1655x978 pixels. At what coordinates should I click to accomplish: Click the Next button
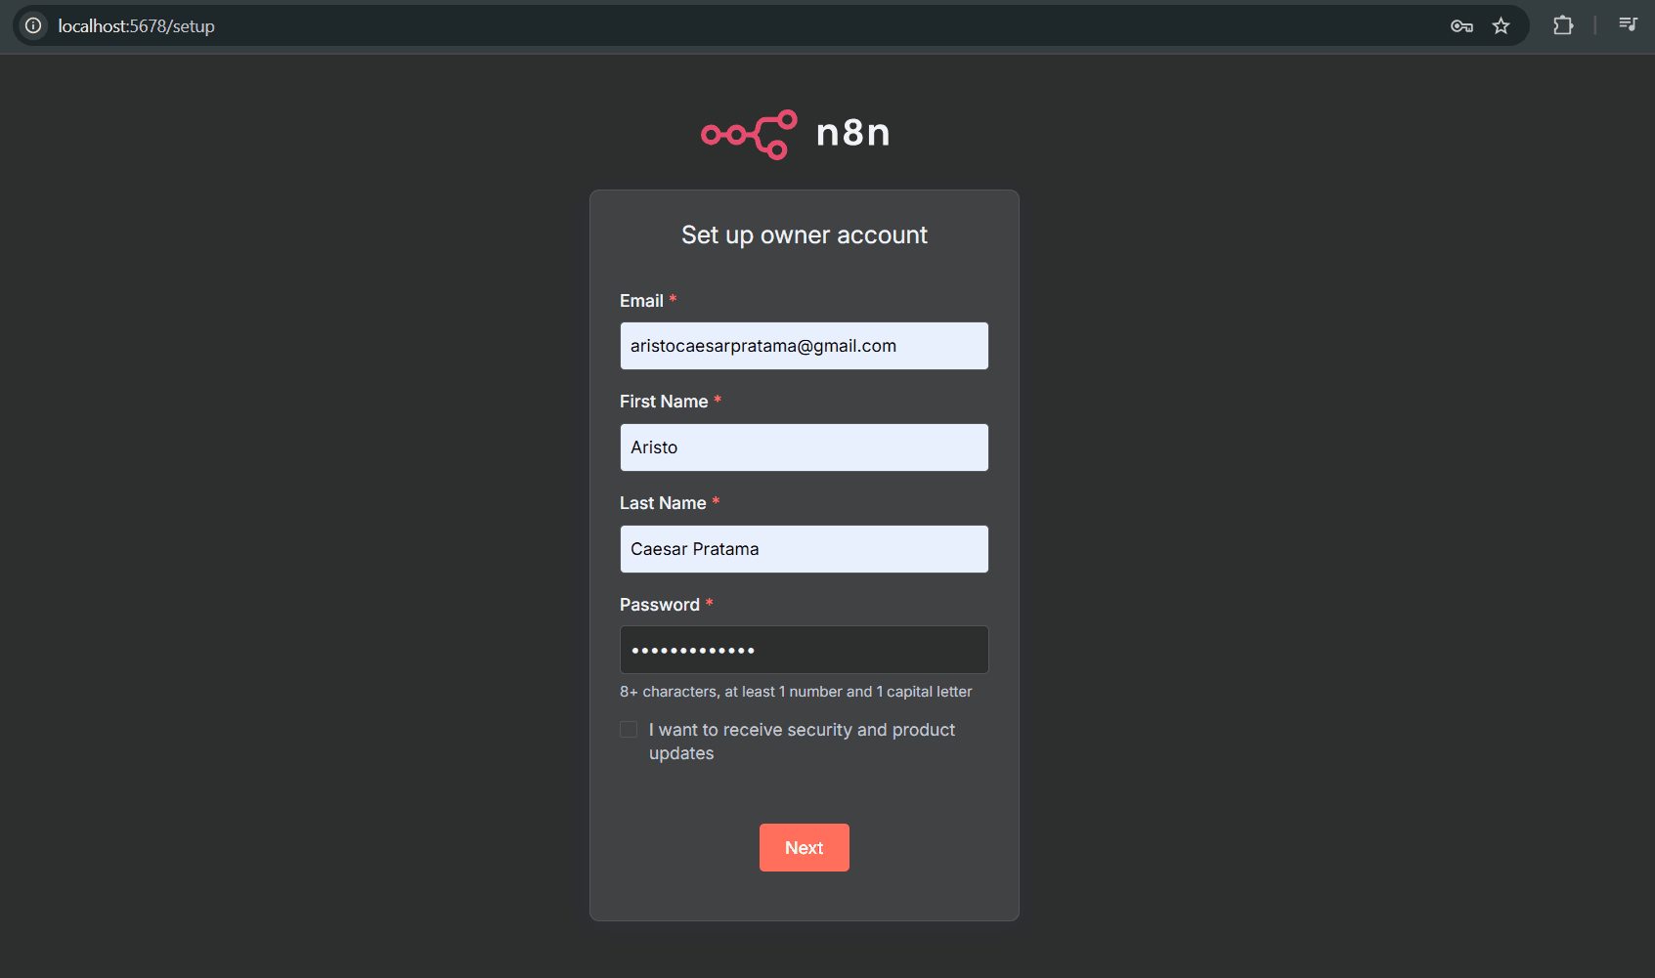[804, 847]
